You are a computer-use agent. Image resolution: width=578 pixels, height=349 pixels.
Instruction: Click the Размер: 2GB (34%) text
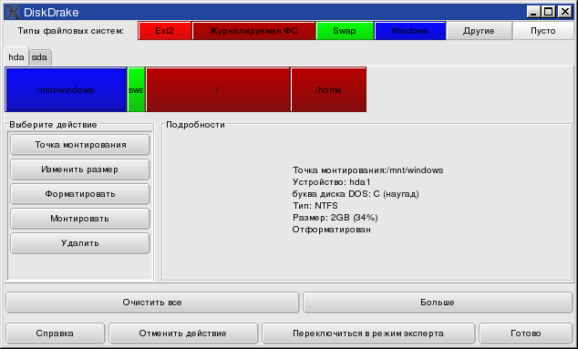click(335, 218)
